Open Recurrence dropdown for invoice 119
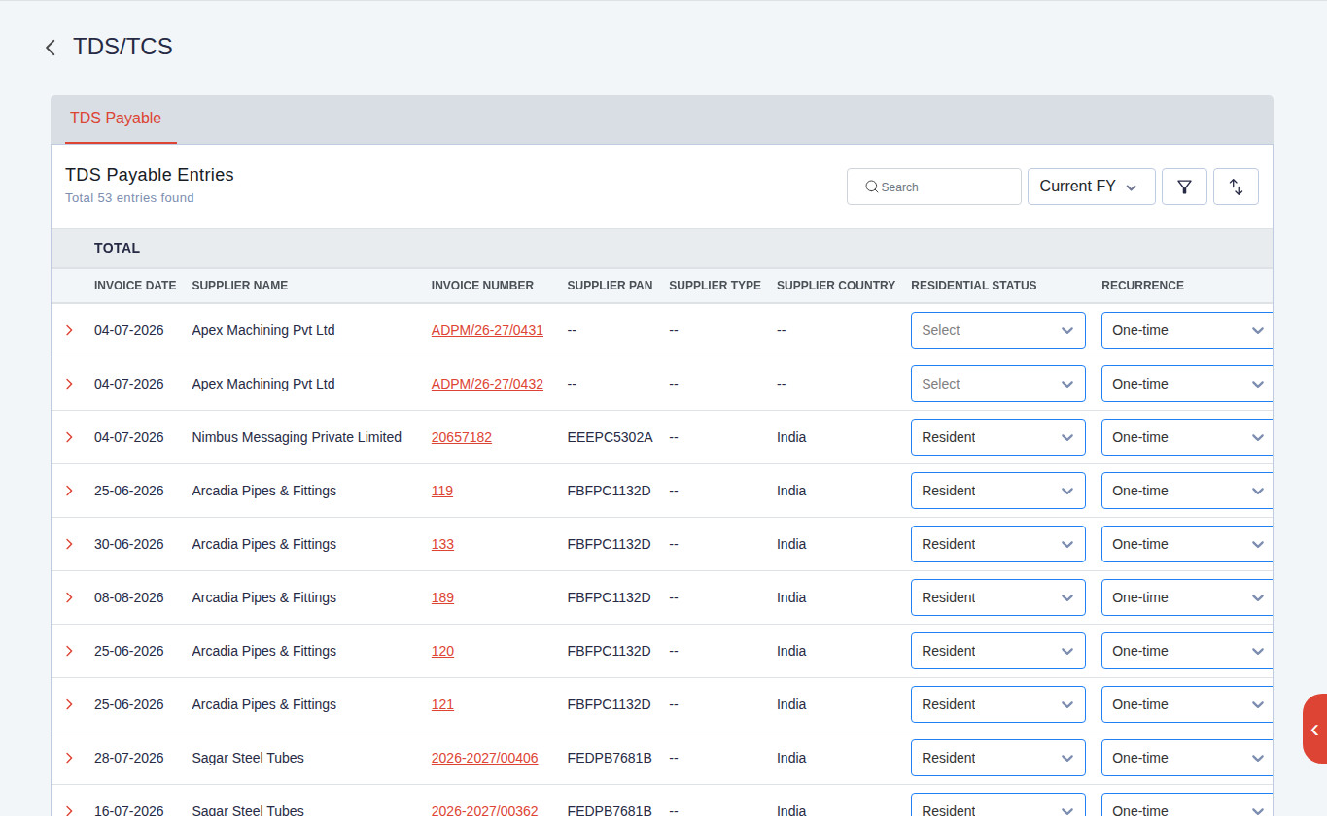The image size is (1327, 816). 1187,491
